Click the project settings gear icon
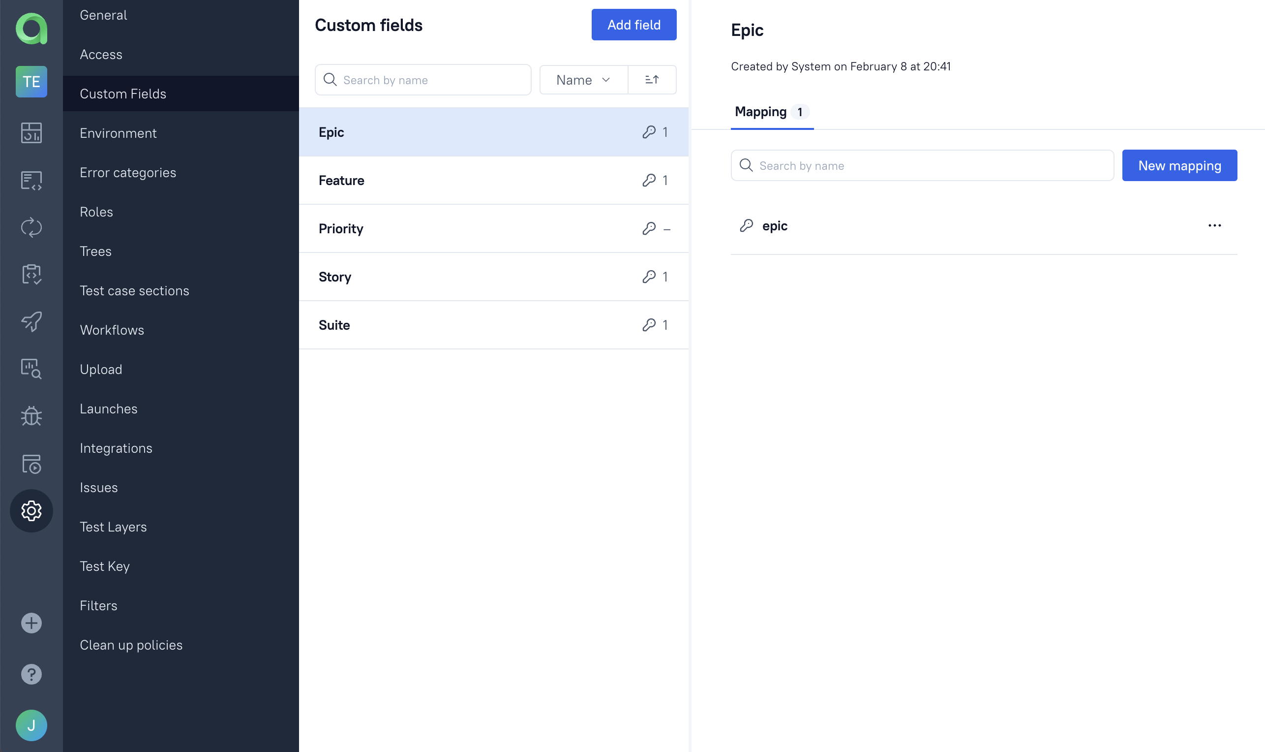The width and height of the screenshot is (1265, 752). [x=31, y=511]
